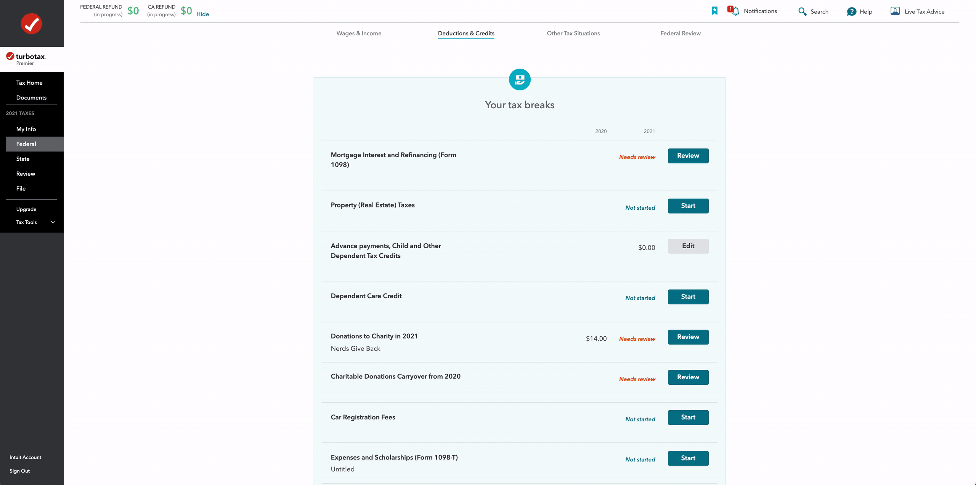Viewport: 976px width, 485px height.
Task: Hide the refund amounts display
Action: [202, 14]
